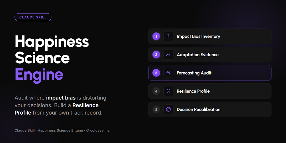
Task: Click the clipboard icon for Impact Bias Inventory
Action: 168,36
